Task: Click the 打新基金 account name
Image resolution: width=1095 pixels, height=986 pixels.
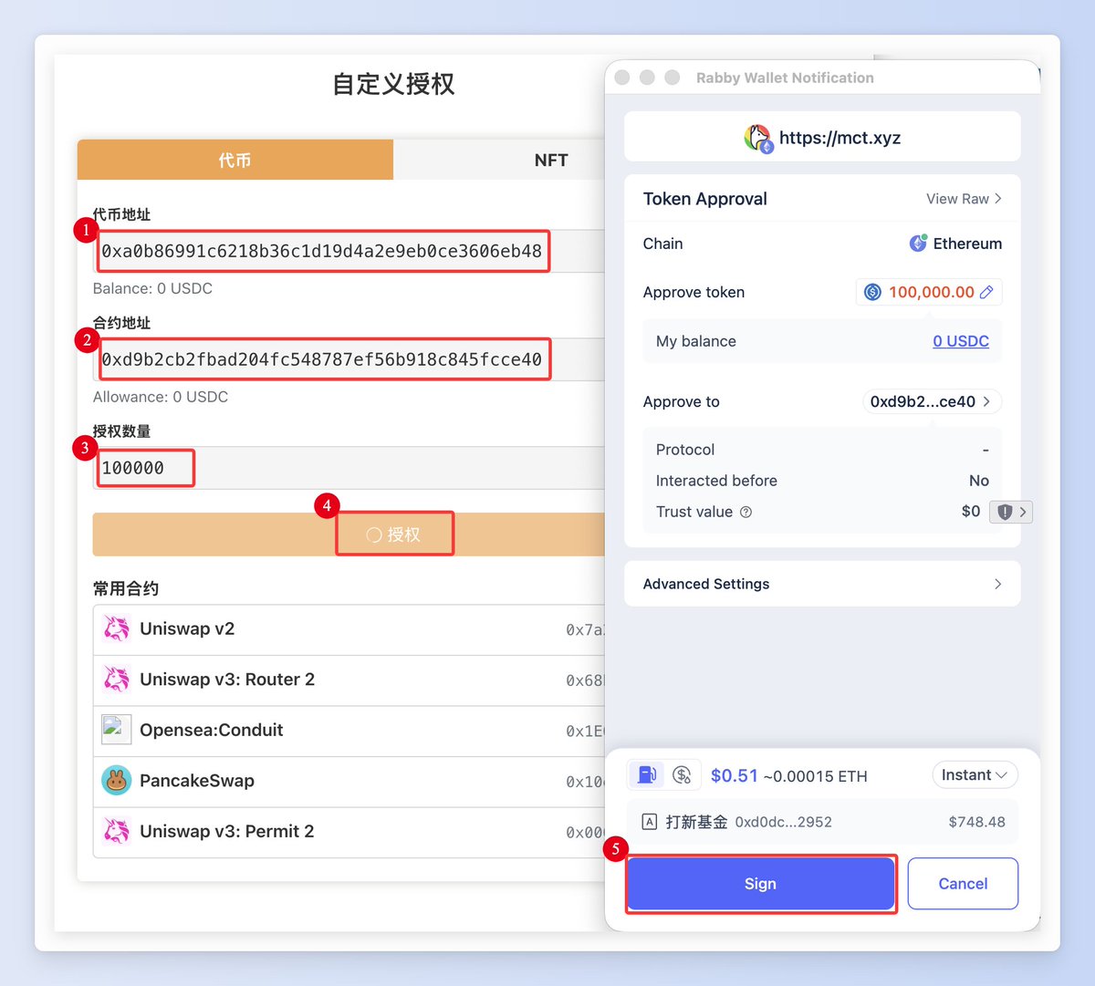Action: click(696, 822)
